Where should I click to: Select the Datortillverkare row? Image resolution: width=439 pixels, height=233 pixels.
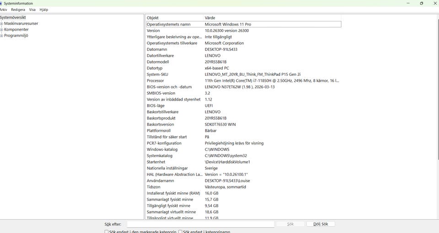[244, 56]
